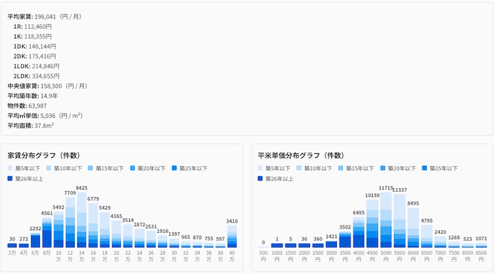Toggle 築26年以上 legend in 家賃分布グラフ
This screenshot has height=274, width=495.
tap(25, 179)
